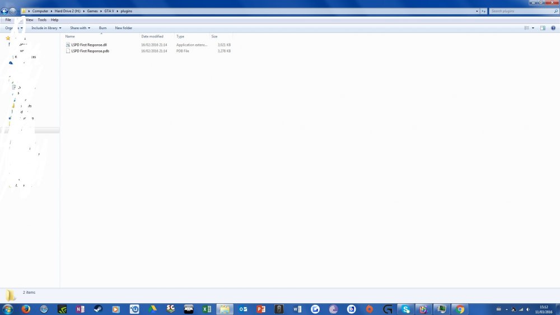560x315 pixels.
Task: Click the 'PDB File' type cell
Action: 183,51
